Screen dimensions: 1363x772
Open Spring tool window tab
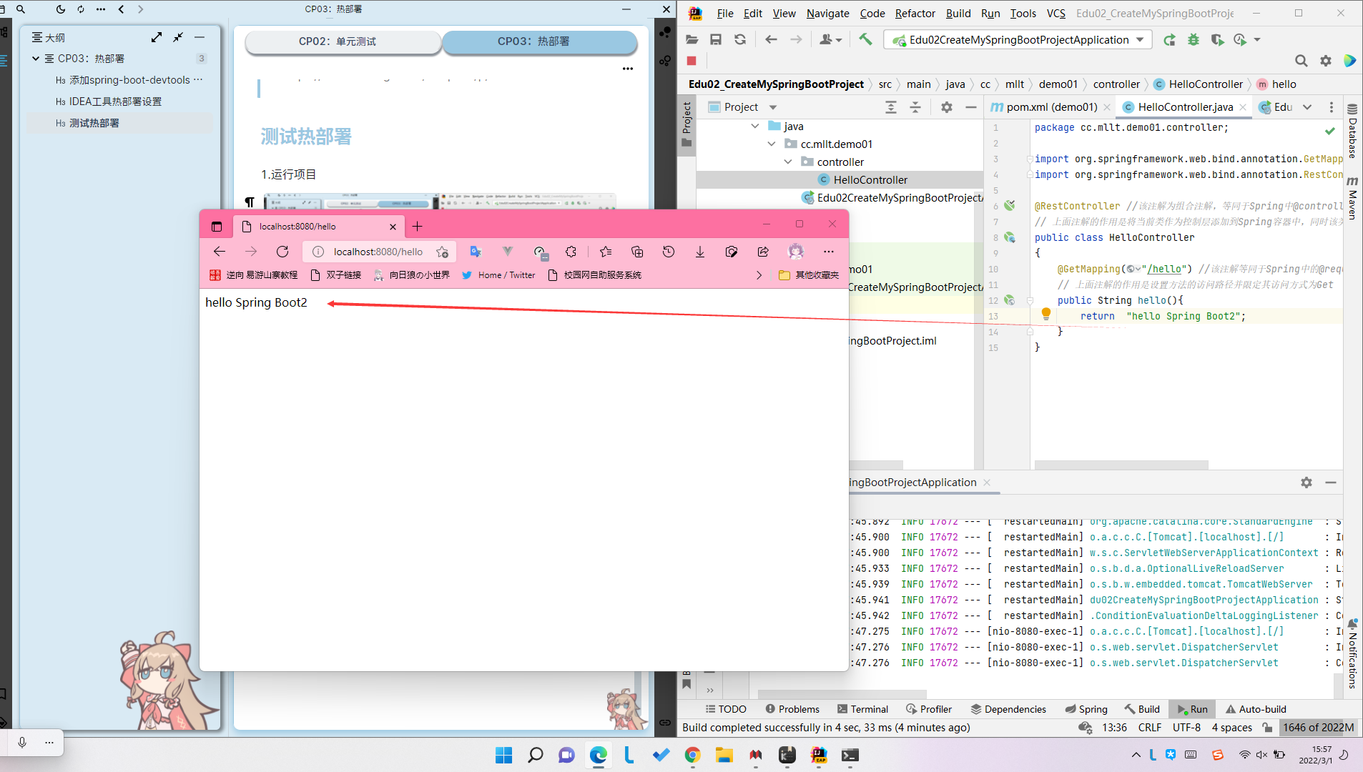1086,709
